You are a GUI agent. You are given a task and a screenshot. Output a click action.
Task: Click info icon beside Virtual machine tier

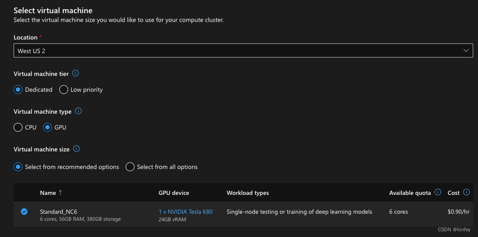point(76,73)
